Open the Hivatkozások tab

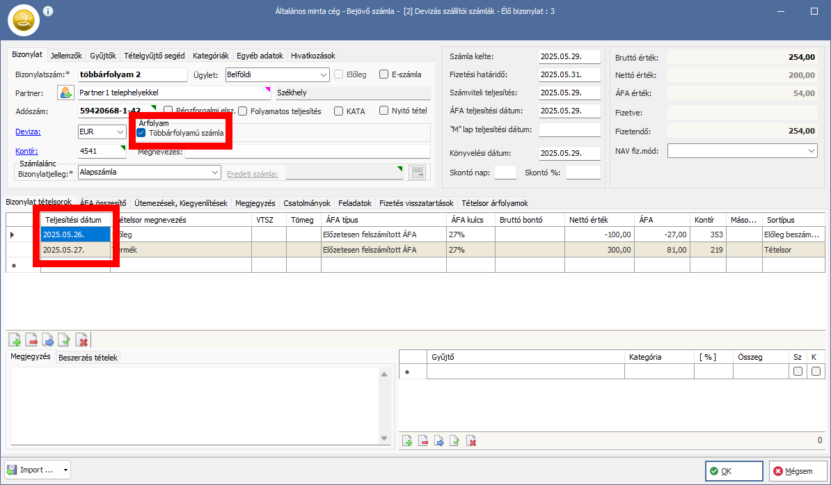(312, 56)
